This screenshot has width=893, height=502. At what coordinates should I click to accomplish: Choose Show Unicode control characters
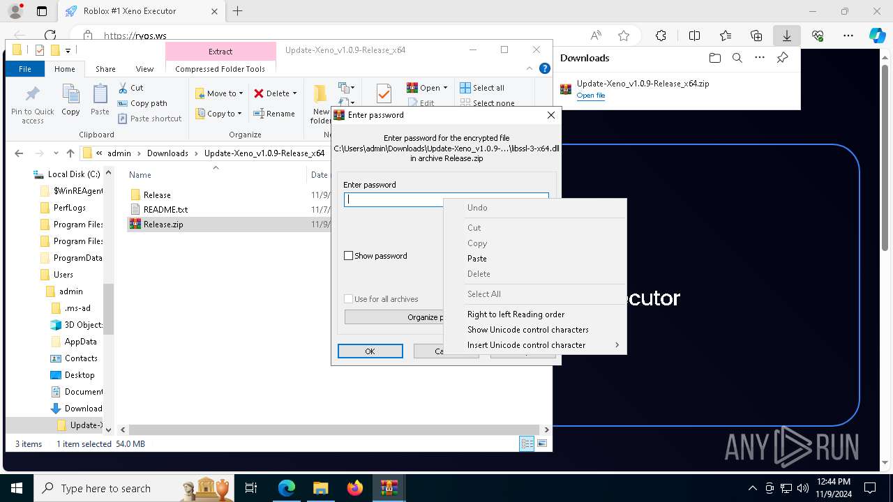(528, 330)
